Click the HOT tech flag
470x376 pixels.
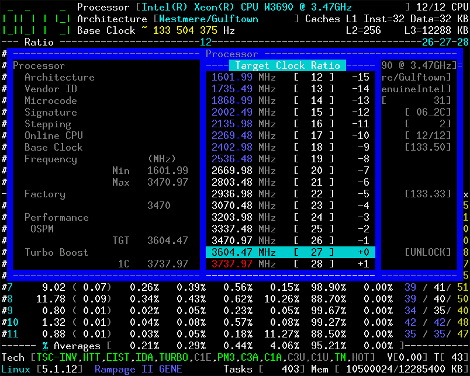tap(361, 357)
